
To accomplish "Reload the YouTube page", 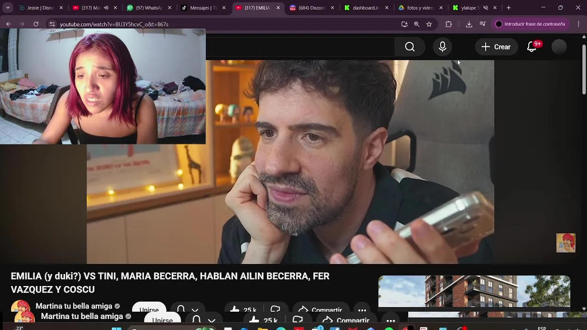I will (x=36, y=24).
